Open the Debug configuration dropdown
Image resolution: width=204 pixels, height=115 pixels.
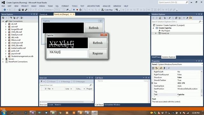click(x=59, y=10)
